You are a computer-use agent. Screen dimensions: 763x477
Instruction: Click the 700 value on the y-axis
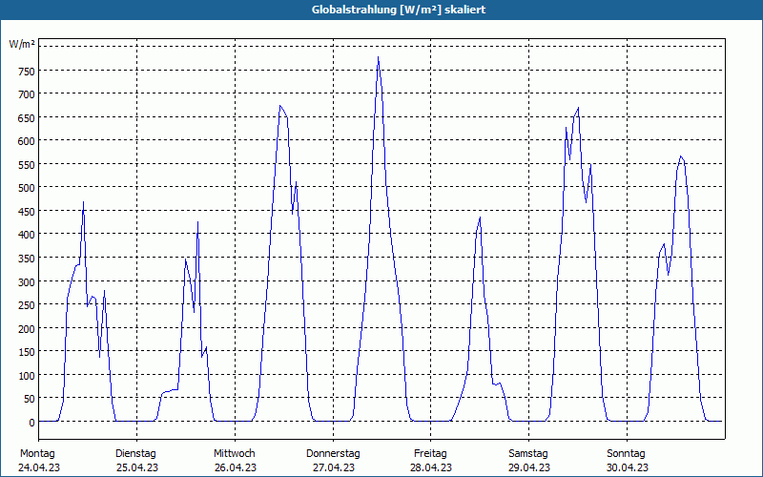click(x=27, y=94)
